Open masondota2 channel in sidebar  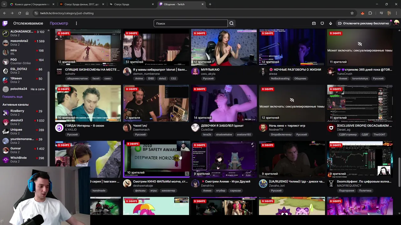pyautogui.click(x=24, y=43)
